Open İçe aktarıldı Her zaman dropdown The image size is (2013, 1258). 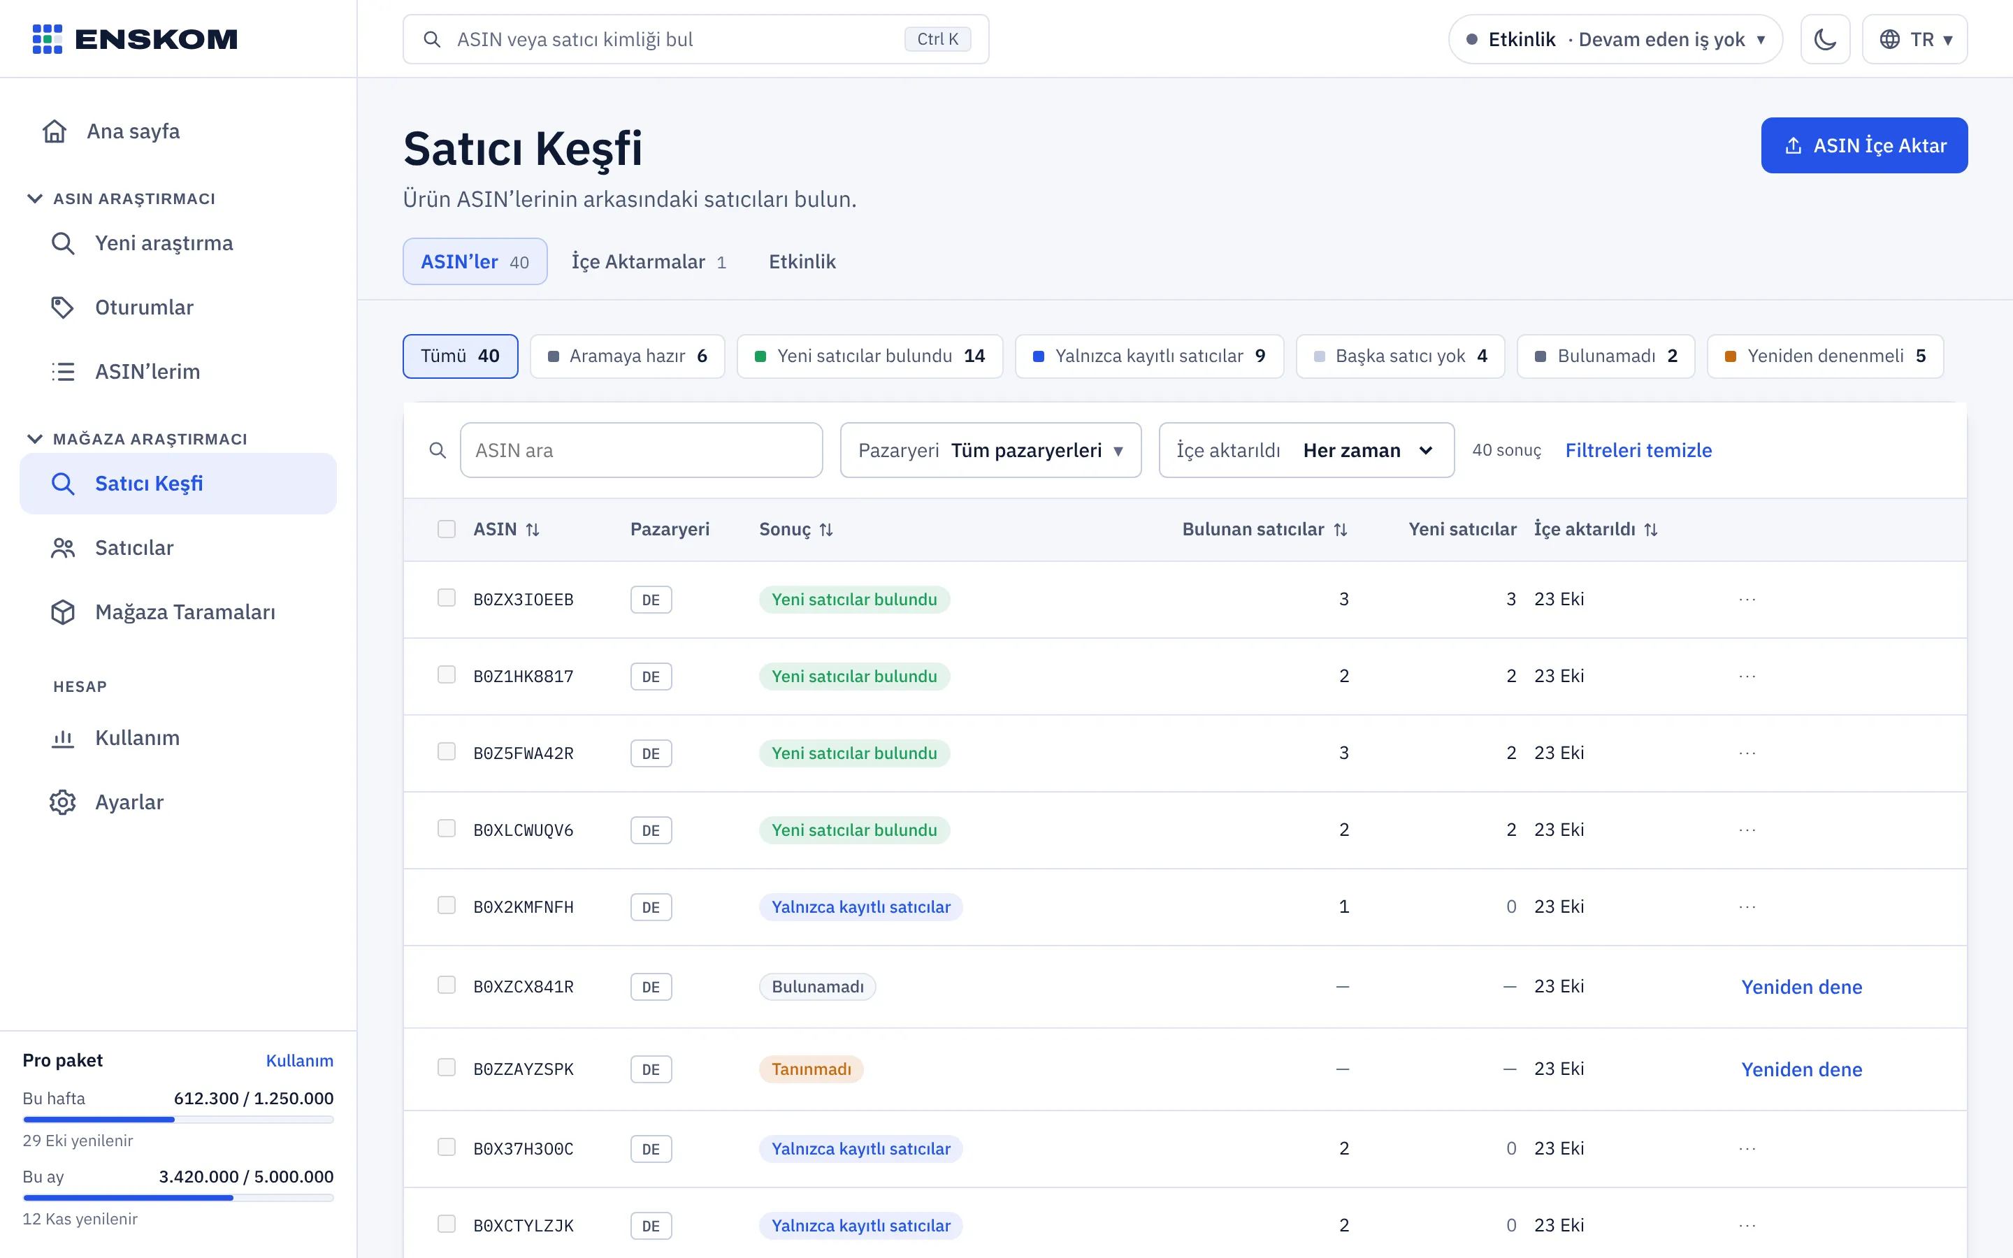1306,450
